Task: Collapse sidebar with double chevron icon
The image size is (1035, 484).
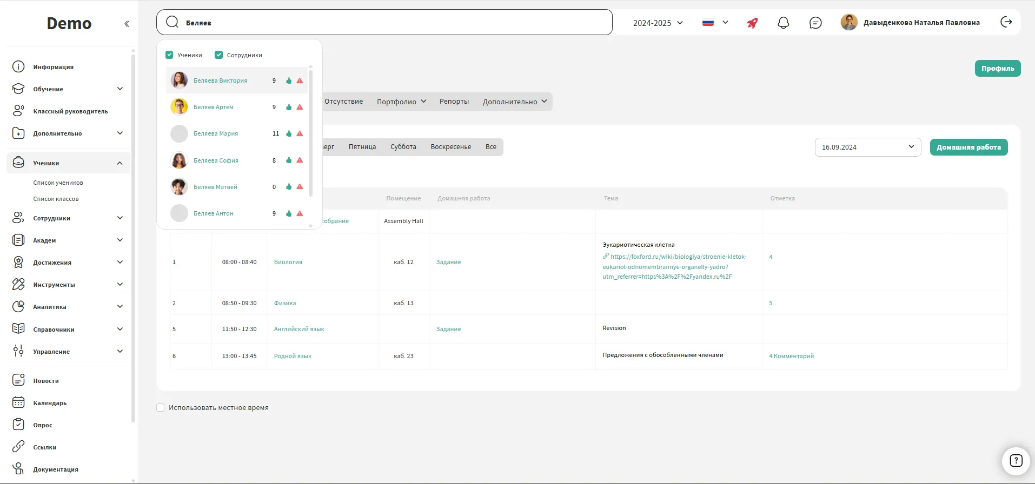Action: pos(127,24)
